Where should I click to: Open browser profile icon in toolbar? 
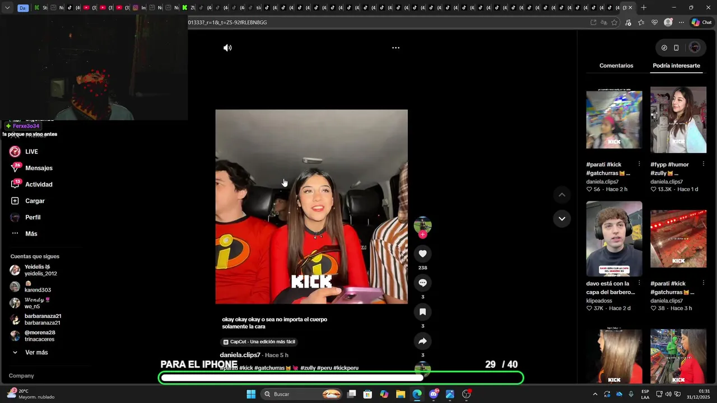pos(668,22)
